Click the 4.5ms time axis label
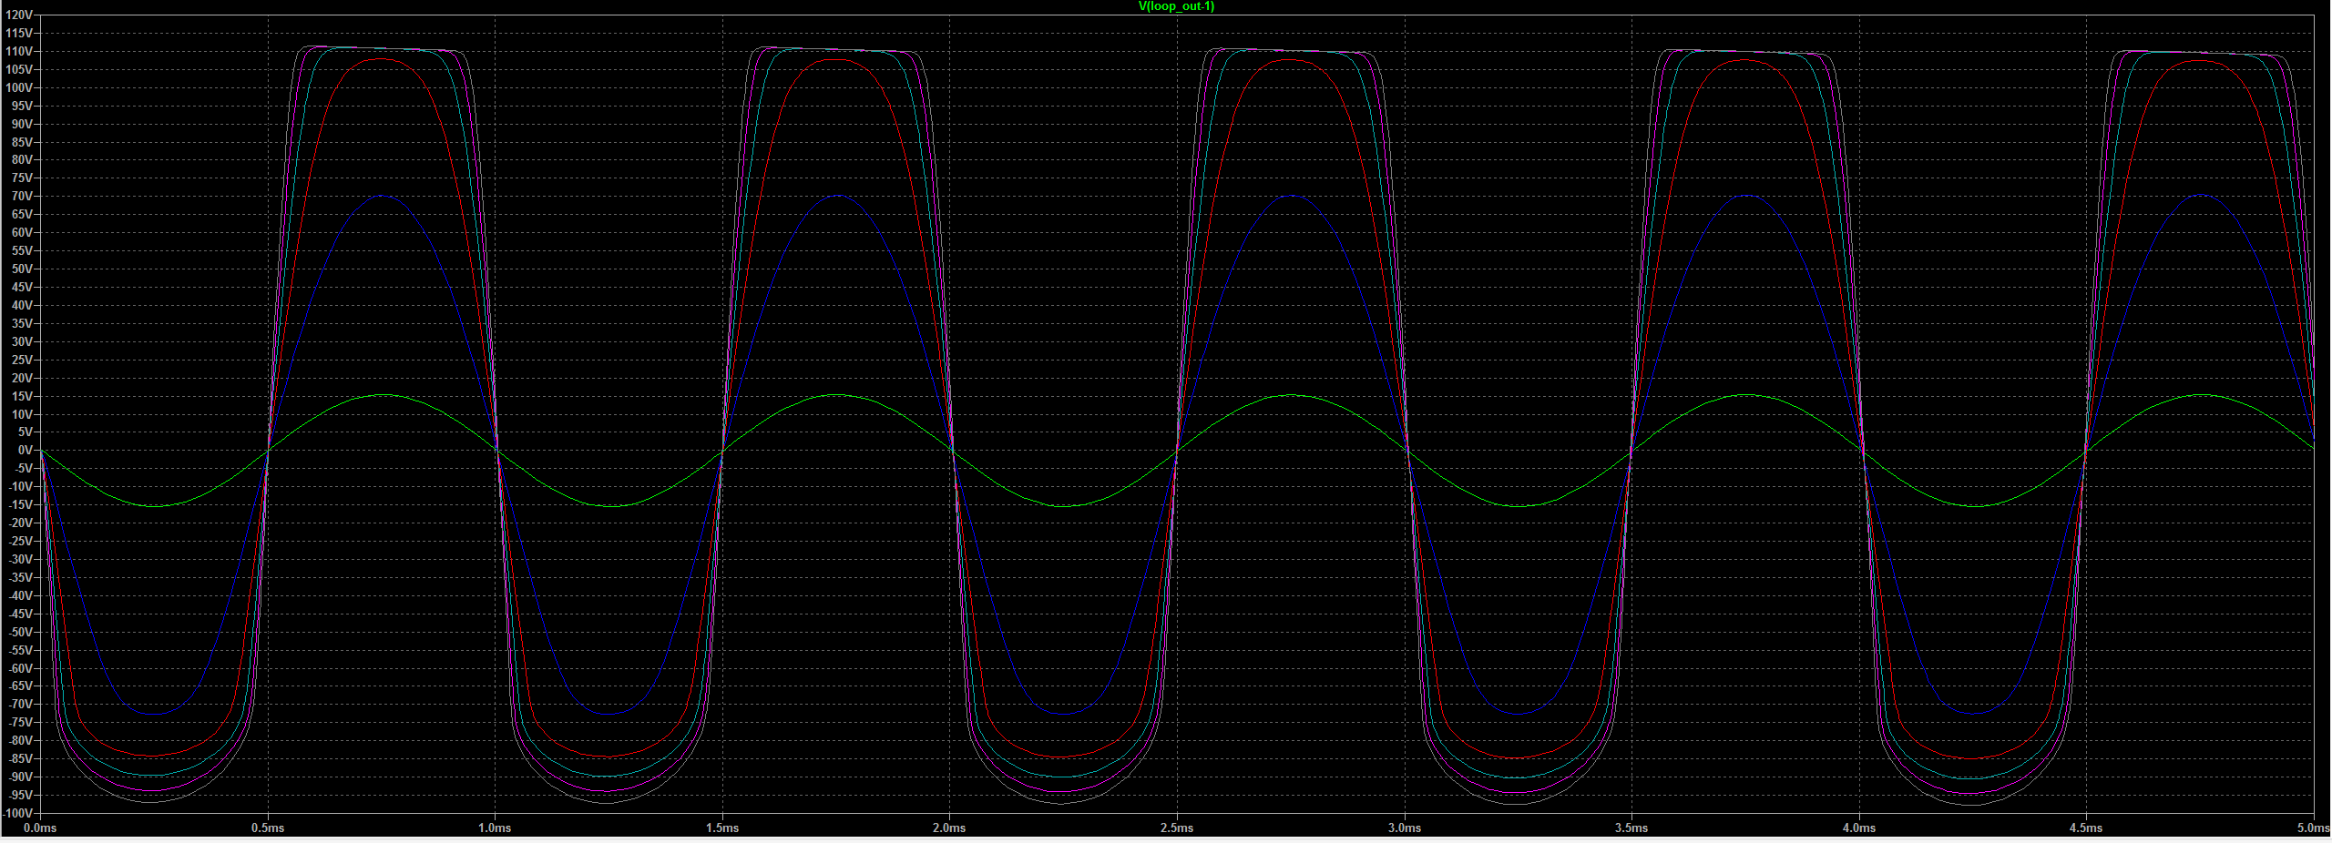 click(2086, 828)
